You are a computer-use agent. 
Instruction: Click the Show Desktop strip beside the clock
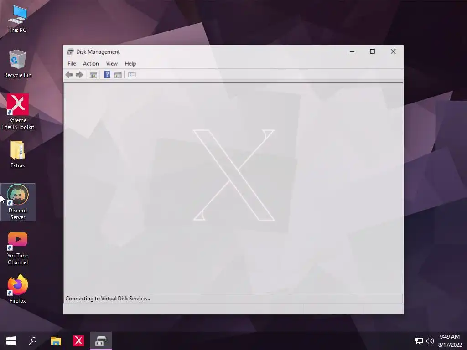click(x=466, y=341)
